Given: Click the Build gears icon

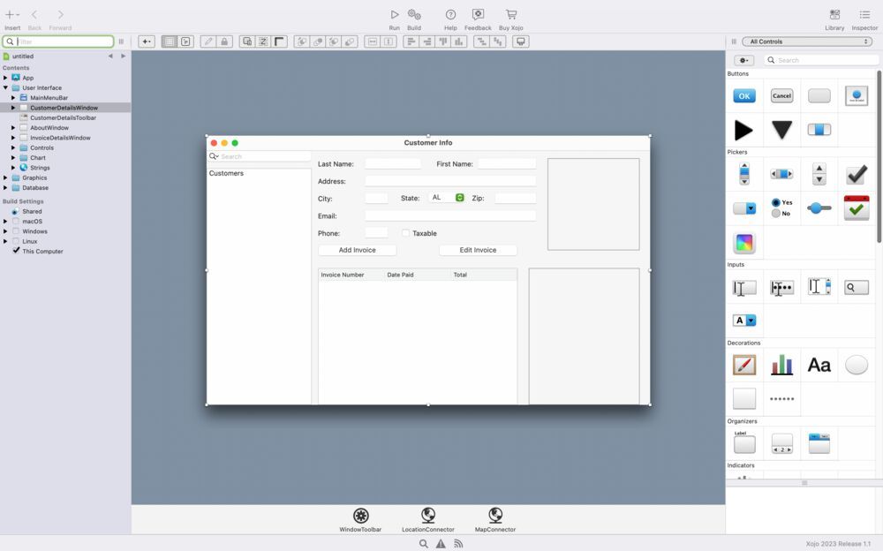Looking at the screenshot, I should tap(414, 15).
